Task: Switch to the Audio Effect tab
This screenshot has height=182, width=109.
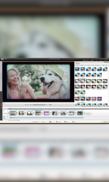Action: [x=81, y=65]
